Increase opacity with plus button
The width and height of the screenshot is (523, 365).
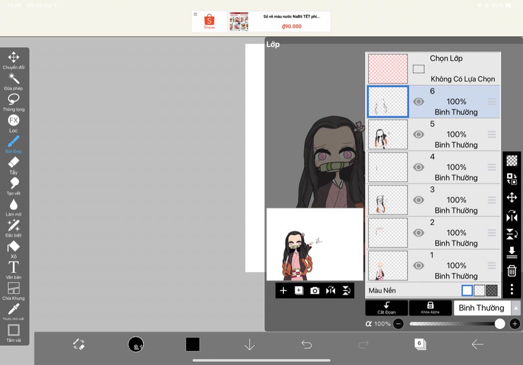(x=515, y=324)
